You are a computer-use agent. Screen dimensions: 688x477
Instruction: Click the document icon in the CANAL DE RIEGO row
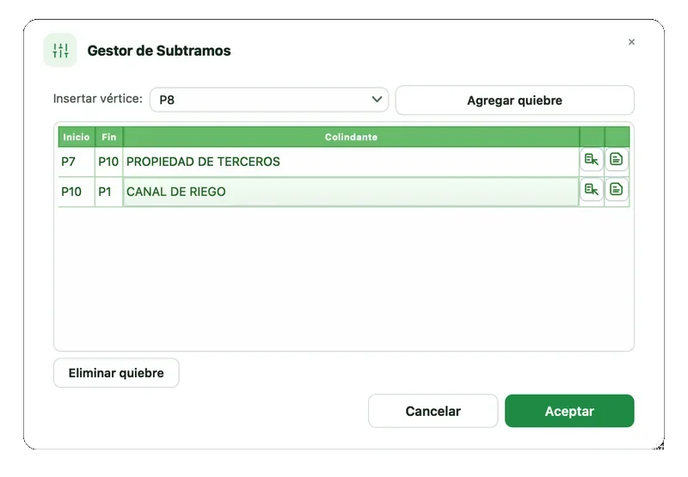coord(617,190)
